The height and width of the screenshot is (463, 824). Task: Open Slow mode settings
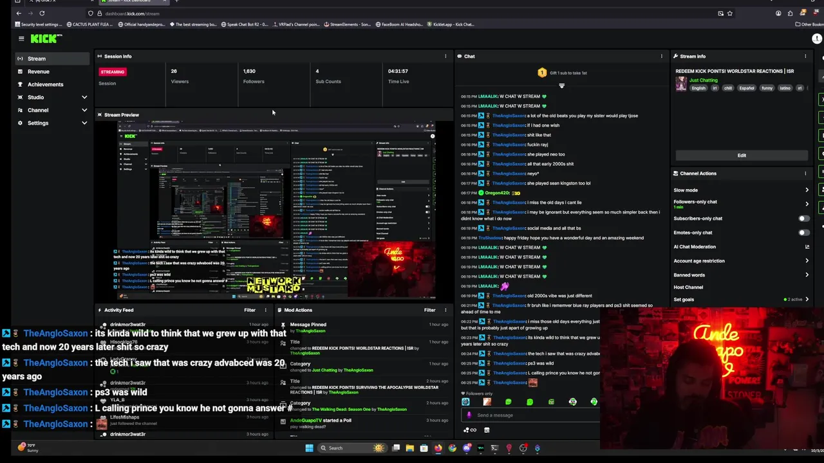(742, 190)
